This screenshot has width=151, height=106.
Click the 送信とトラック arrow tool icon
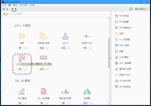tap(87, 36)
